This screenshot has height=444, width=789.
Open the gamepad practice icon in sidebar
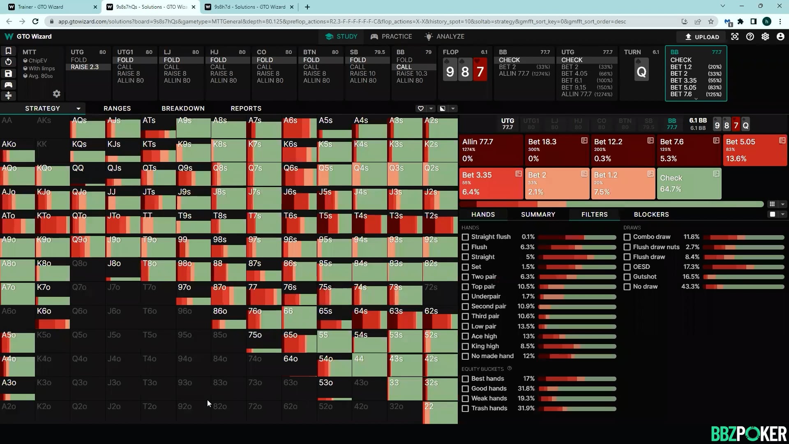click(x=8, y=85)
